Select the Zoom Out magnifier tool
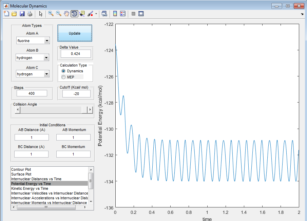Image resolution: width=307 pixels, height=221 pixels. click(x=59, y=14)
